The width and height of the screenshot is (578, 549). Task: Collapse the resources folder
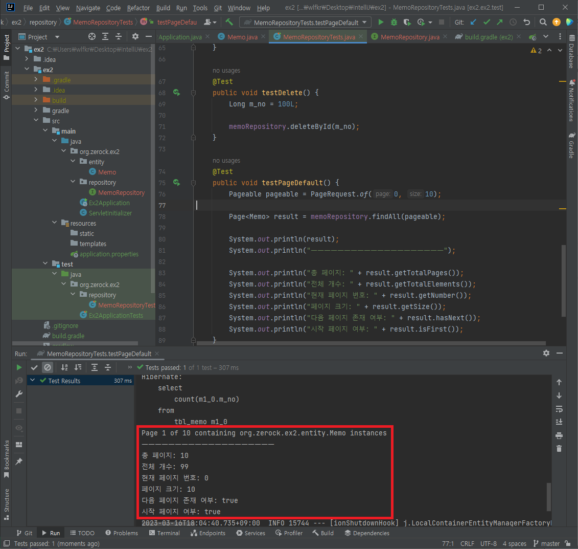click(x=54, y=223)
